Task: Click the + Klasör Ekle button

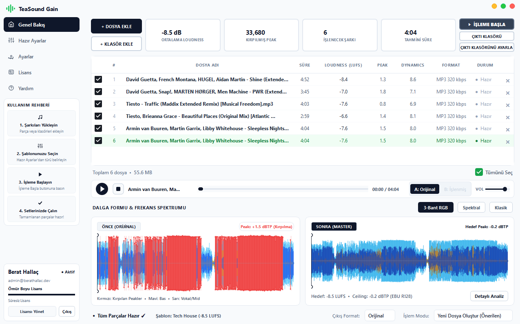Action: [117, 44]
